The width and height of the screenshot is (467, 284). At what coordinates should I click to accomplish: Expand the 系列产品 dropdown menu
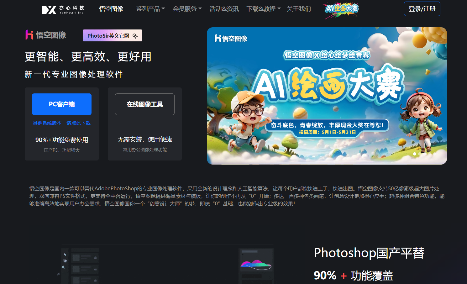(x=150, y=9)
